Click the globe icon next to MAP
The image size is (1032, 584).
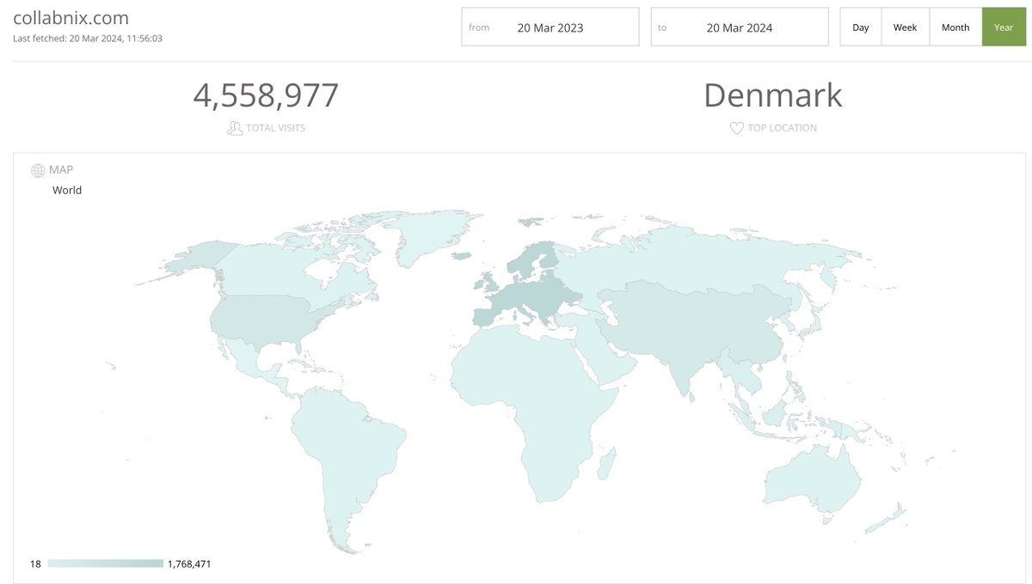tap(38, 170)
